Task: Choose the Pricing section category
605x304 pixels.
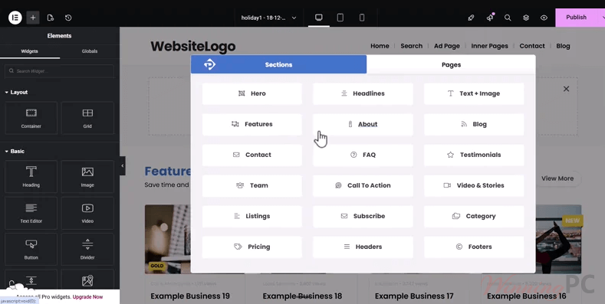Action: [252, 247]
